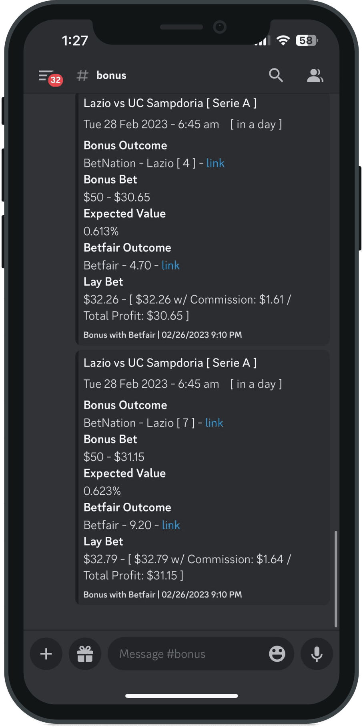Open the Bonus Outcome link for Lazio [ 7 ]
Viewport: 363px width, 727px height.
click(x=214, y=423)
